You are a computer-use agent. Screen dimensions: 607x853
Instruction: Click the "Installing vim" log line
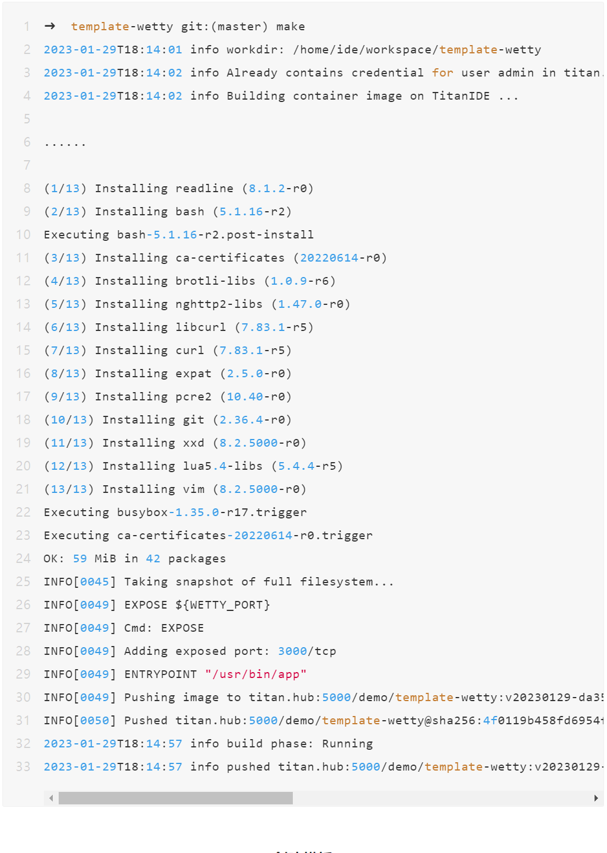tap(175, 489)
